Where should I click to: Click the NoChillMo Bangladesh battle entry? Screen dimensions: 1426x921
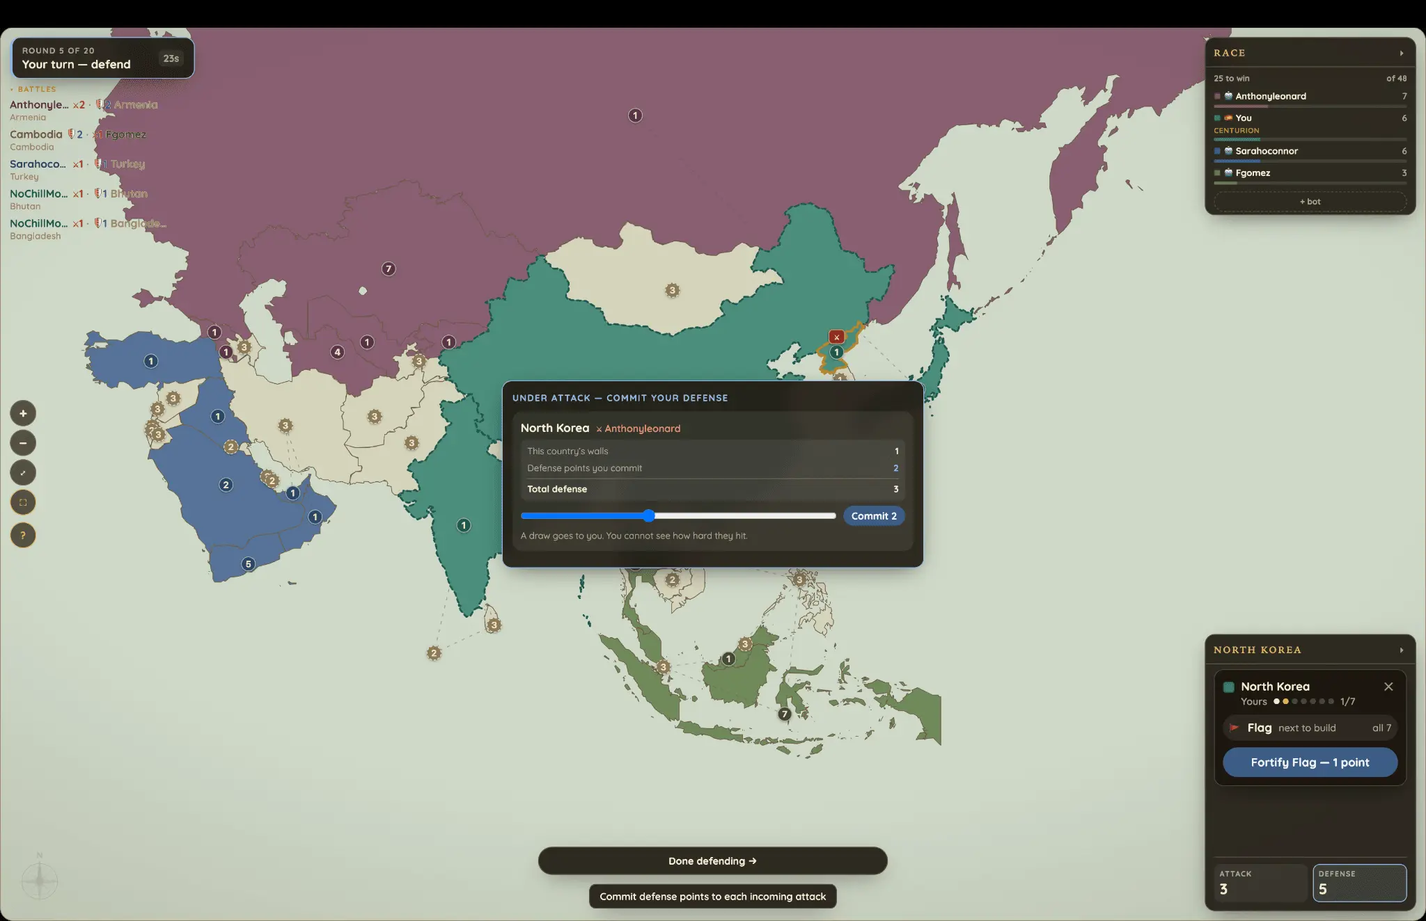[87, 229]
